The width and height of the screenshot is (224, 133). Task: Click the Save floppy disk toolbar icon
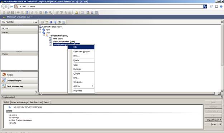click(x=13, y=13)
